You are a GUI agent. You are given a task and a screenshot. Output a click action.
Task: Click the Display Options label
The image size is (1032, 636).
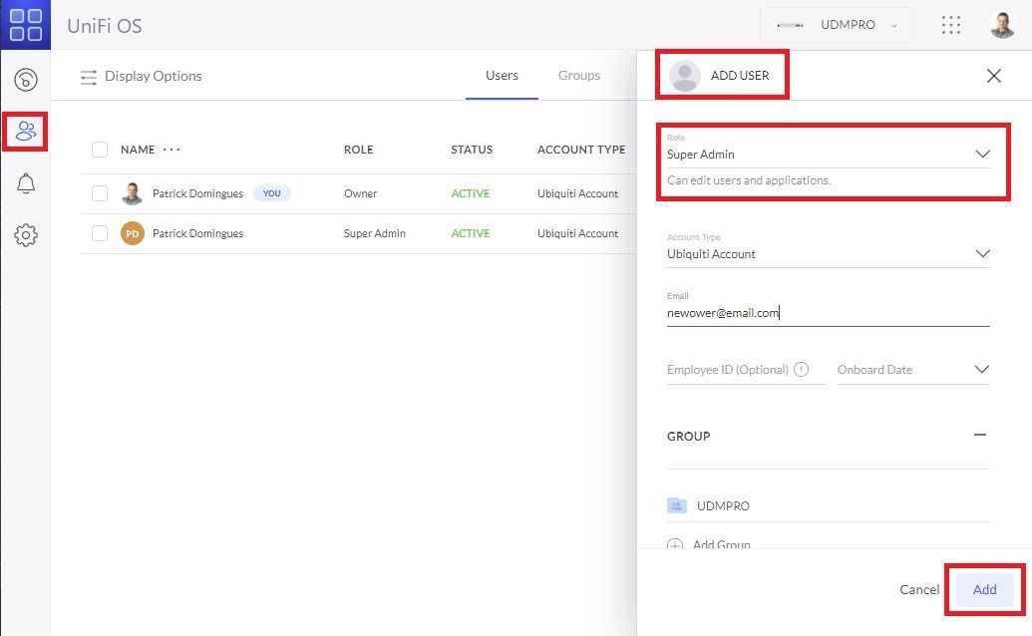[153, 77]
